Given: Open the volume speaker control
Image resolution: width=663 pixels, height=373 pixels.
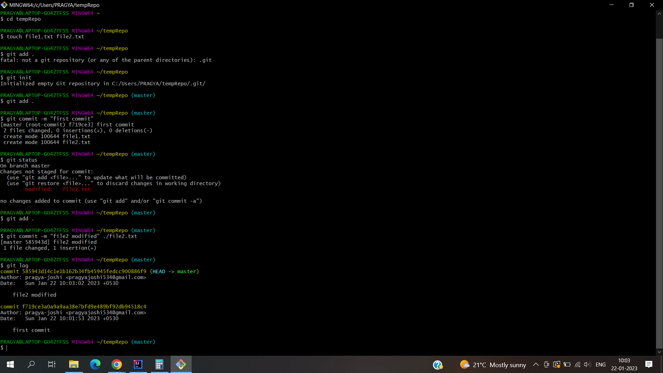Looking at the screenshot, I should (x=587, y=364).
